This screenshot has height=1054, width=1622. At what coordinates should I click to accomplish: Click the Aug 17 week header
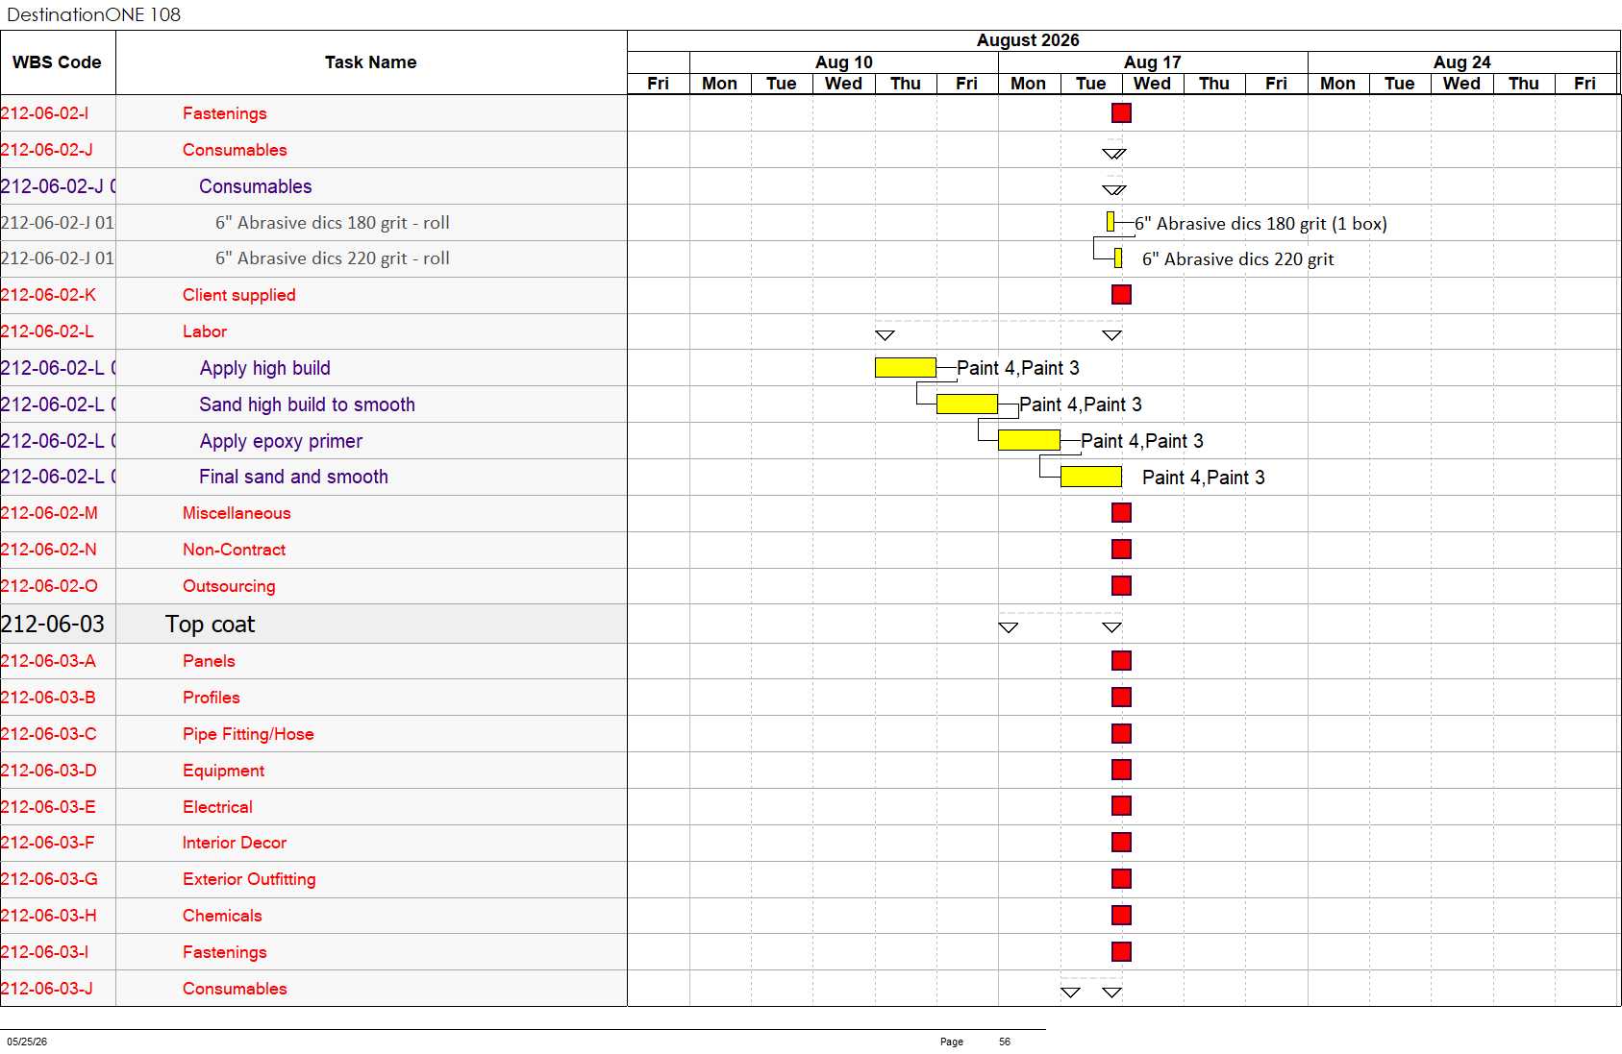tap(1153, 62)
